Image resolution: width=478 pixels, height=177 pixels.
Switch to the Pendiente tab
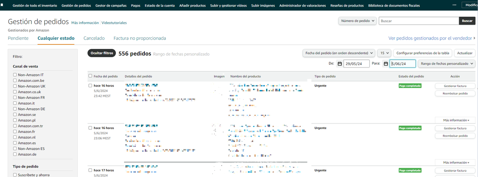[18, 38]
